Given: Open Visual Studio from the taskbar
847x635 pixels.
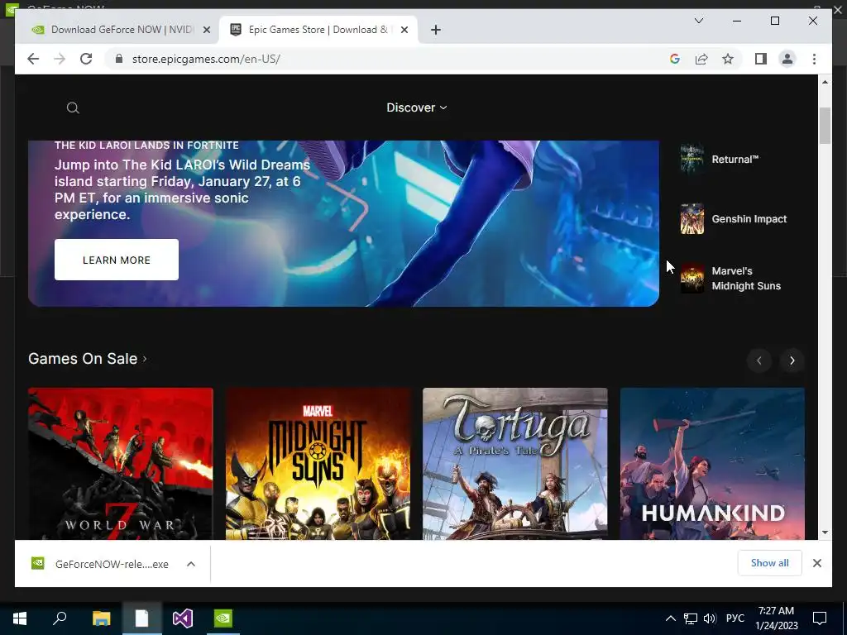Looking at the screenshot, I should pyautogui.click(x=183, y=618).
